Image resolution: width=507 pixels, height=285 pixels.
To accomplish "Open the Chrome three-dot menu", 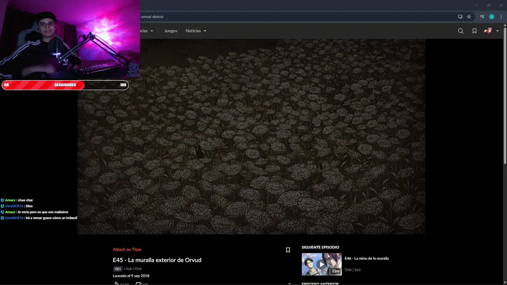I will 501,17.
